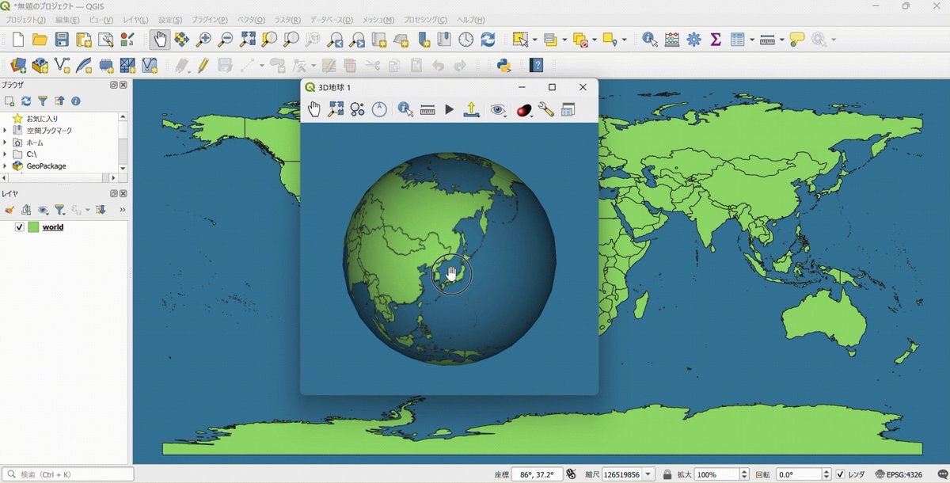
Task: Select the Identify Features tool in main toolbar
Action: click(650, 40)
